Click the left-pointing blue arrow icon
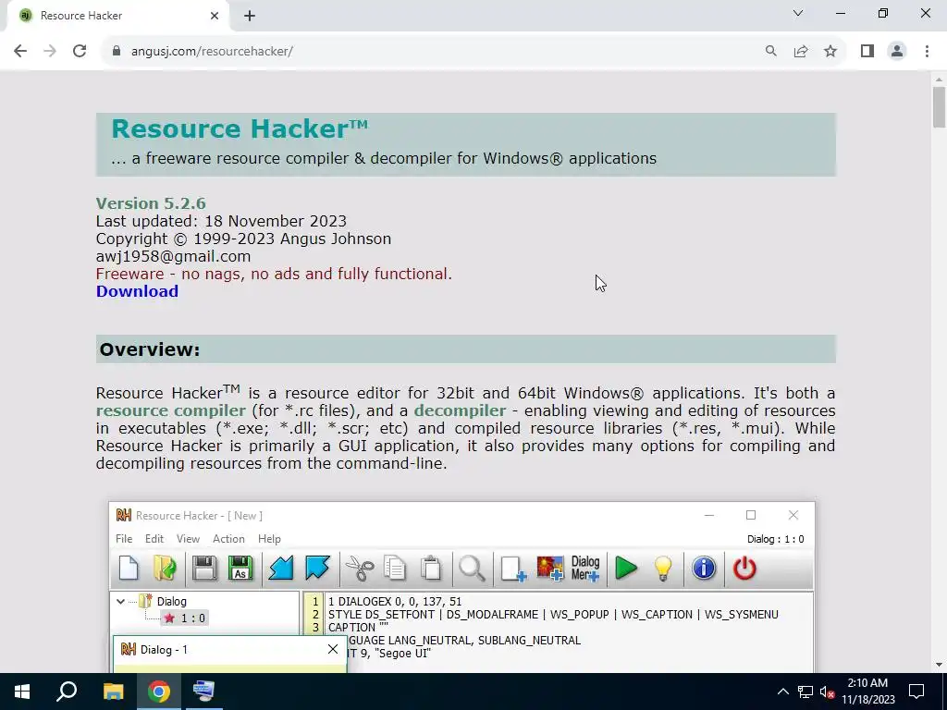The width and height of the screenshot is (947, 710). (281, 569)
